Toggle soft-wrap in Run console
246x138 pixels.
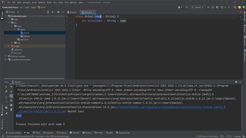pyautogui.click(x=11, y=96)
